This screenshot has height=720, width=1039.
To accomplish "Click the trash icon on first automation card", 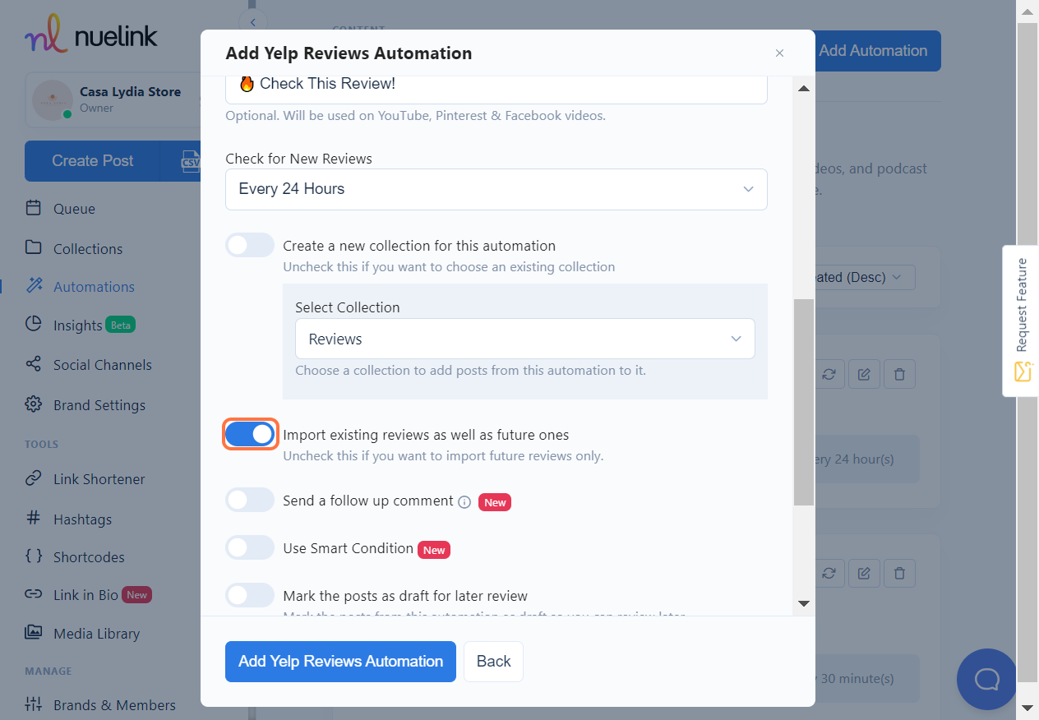I will click(899, 374).
